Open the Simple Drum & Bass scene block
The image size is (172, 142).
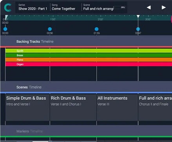(x=27, y=107)
